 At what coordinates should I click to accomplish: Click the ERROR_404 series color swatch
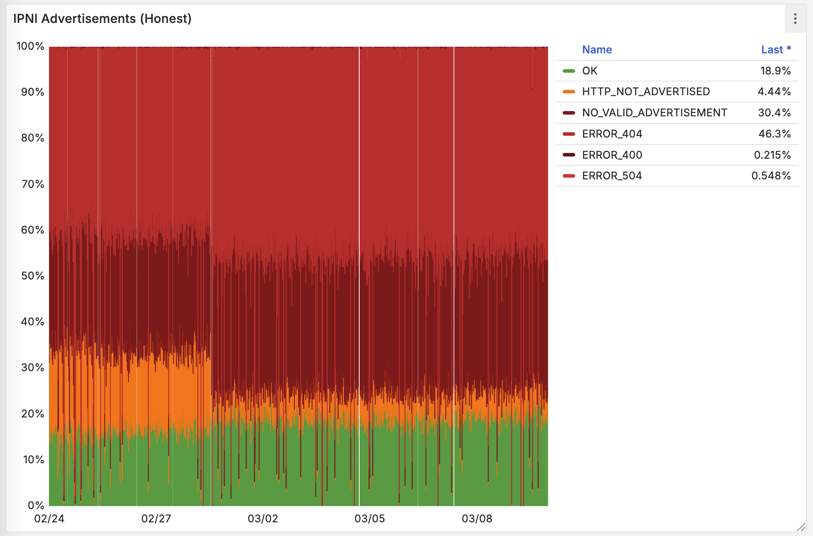(x=569, y=134)
